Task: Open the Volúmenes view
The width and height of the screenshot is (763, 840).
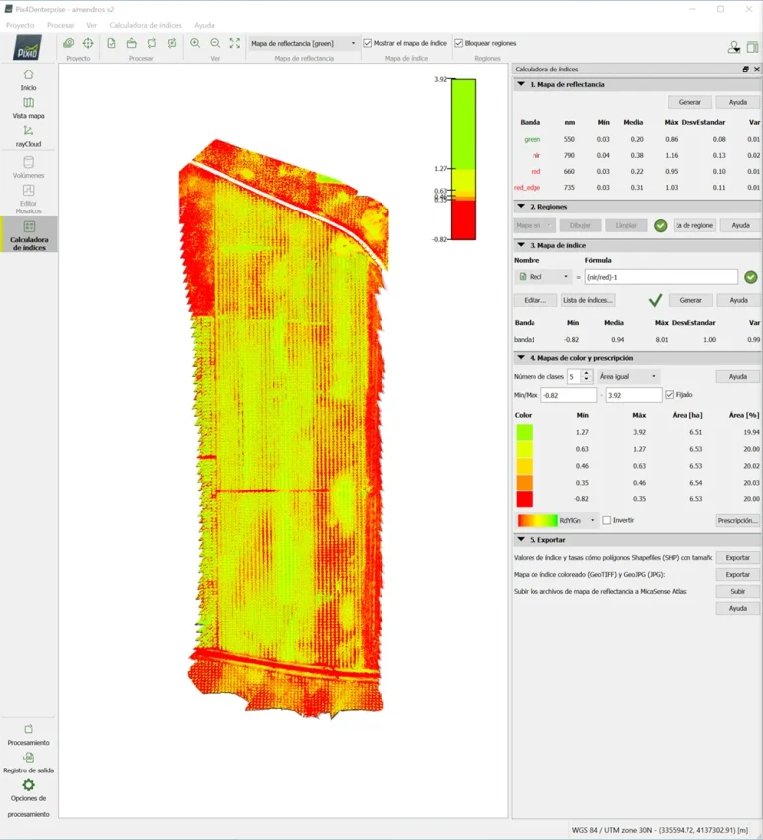Action: (x=29, y=167)
